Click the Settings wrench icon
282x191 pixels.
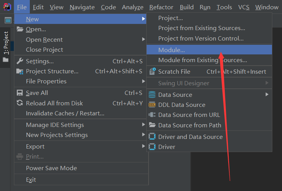pos(20,61)
